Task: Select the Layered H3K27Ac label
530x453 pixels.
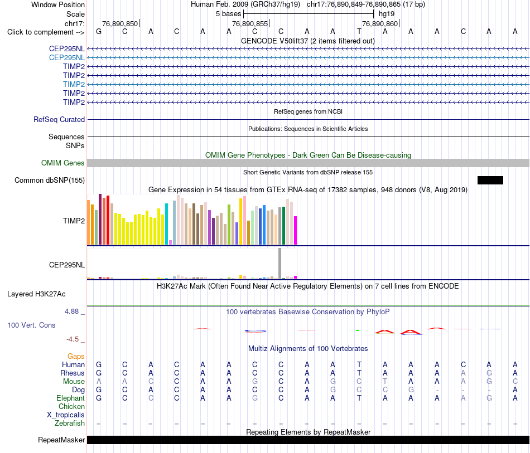Action: coord(36,294)
